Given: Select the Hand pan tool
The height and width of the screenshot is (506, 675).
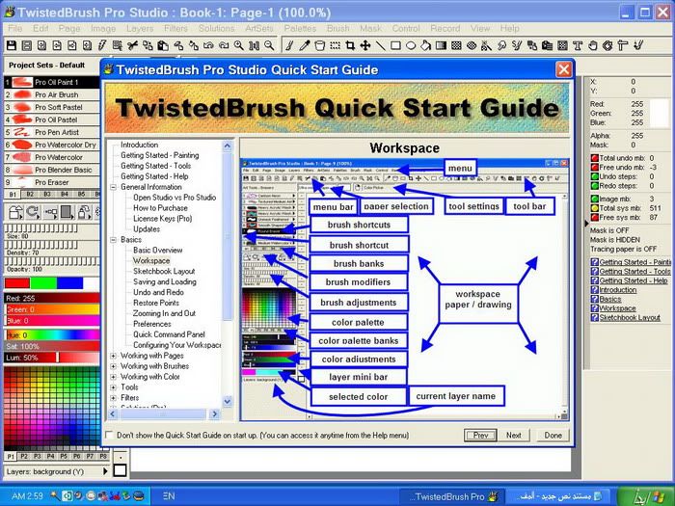Looking at the screenshot, I should pos(593,45).
